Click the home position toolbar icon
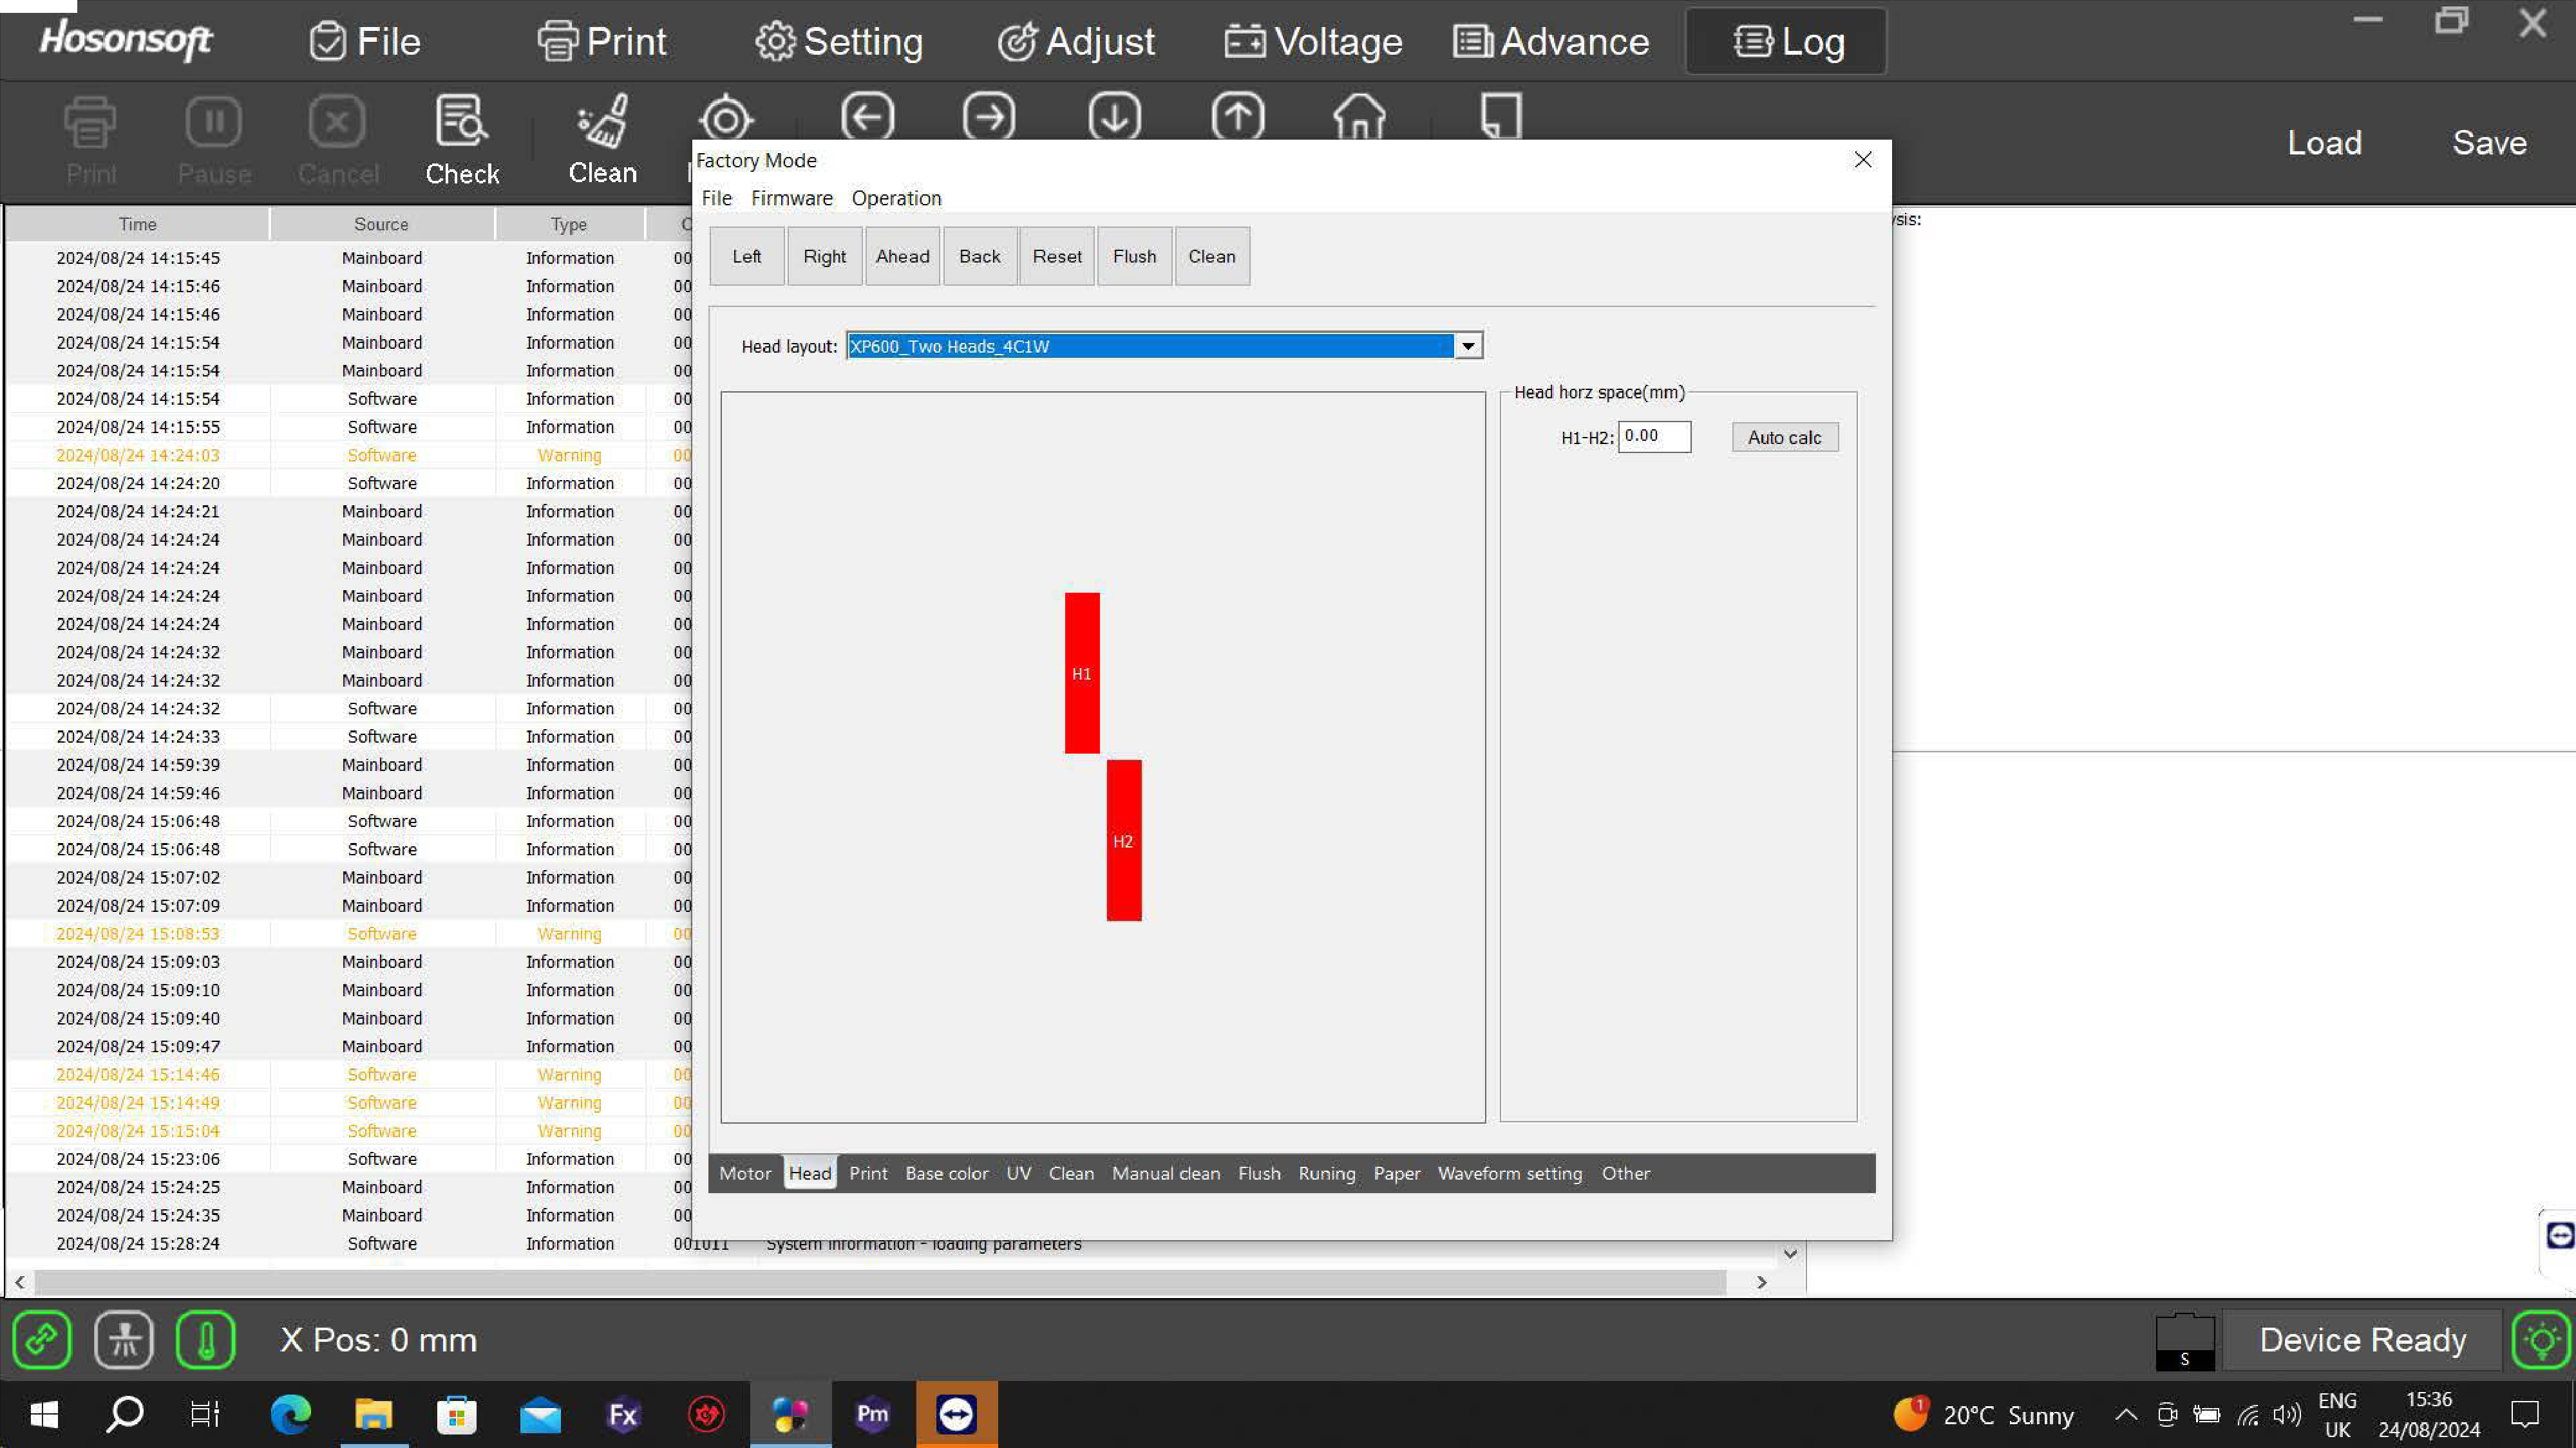2576x1448 pixels. pos(1359,117)
